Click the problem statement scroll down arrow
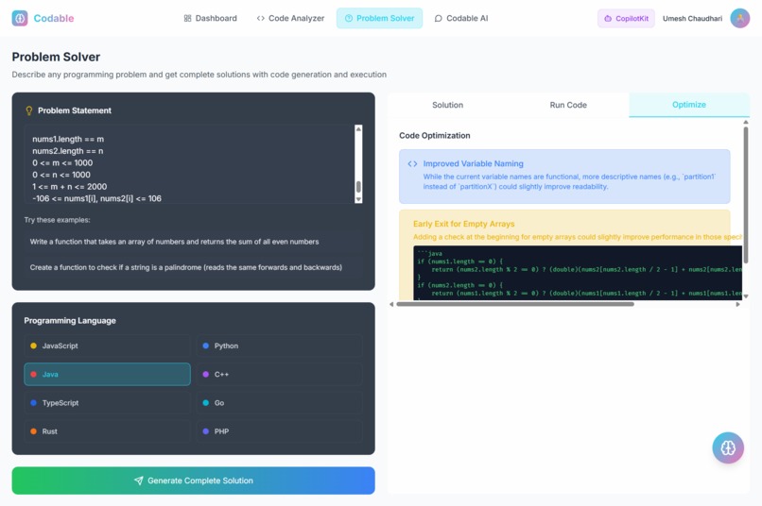 click(358, 199)
